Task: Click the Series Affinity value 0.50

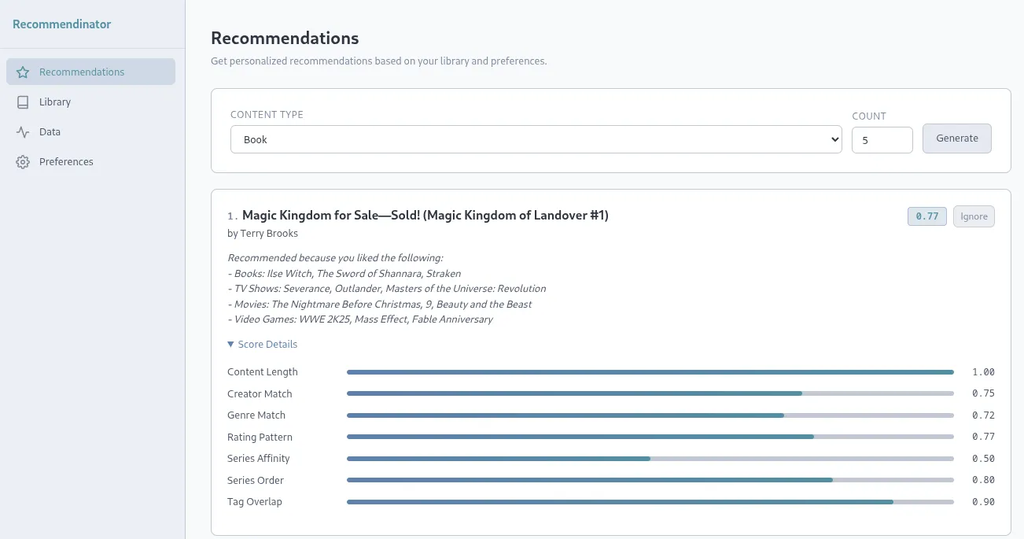Action: point(983,459)
